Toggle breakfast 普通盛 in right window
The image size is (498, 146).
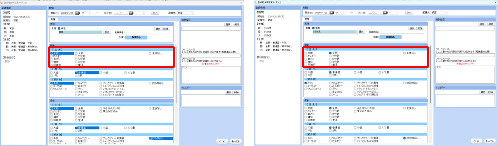pos(330,72)
